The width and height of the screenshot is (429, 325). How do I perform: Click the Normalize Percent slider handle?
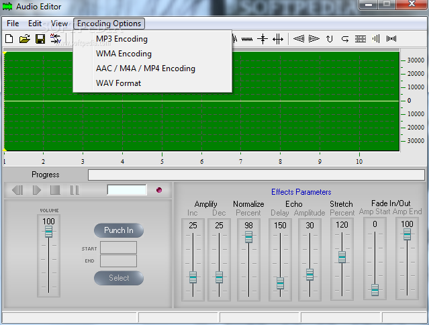coord(248,237)
